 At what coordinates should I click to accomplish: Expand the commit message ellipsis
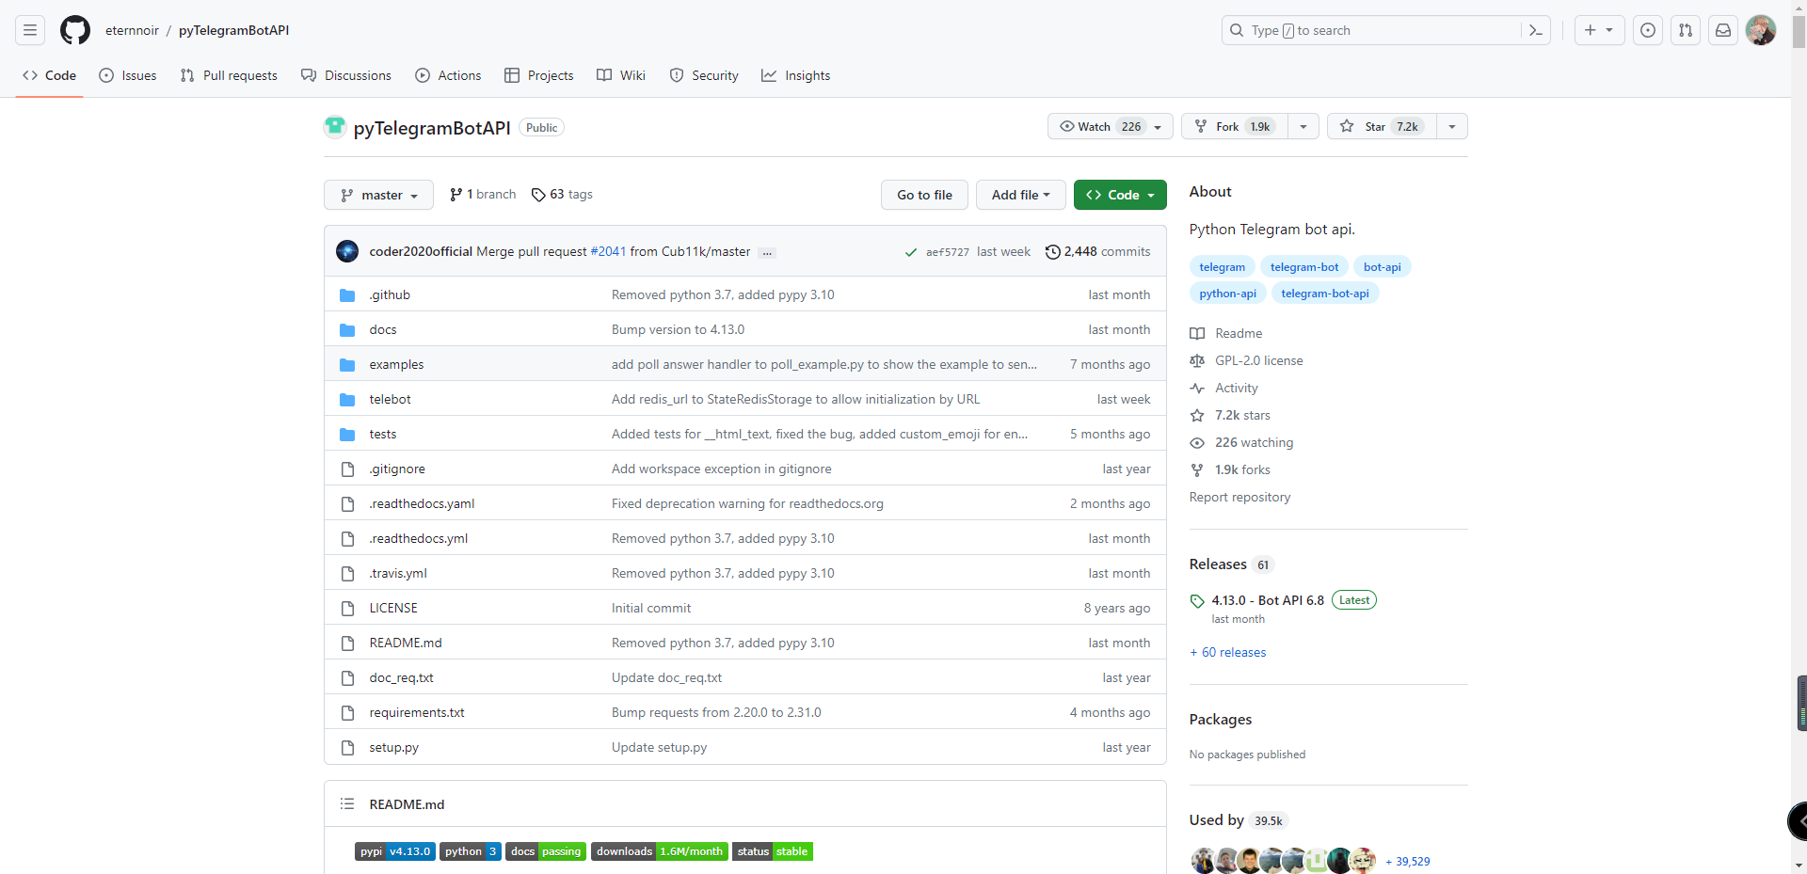click(x=767, y=252)
